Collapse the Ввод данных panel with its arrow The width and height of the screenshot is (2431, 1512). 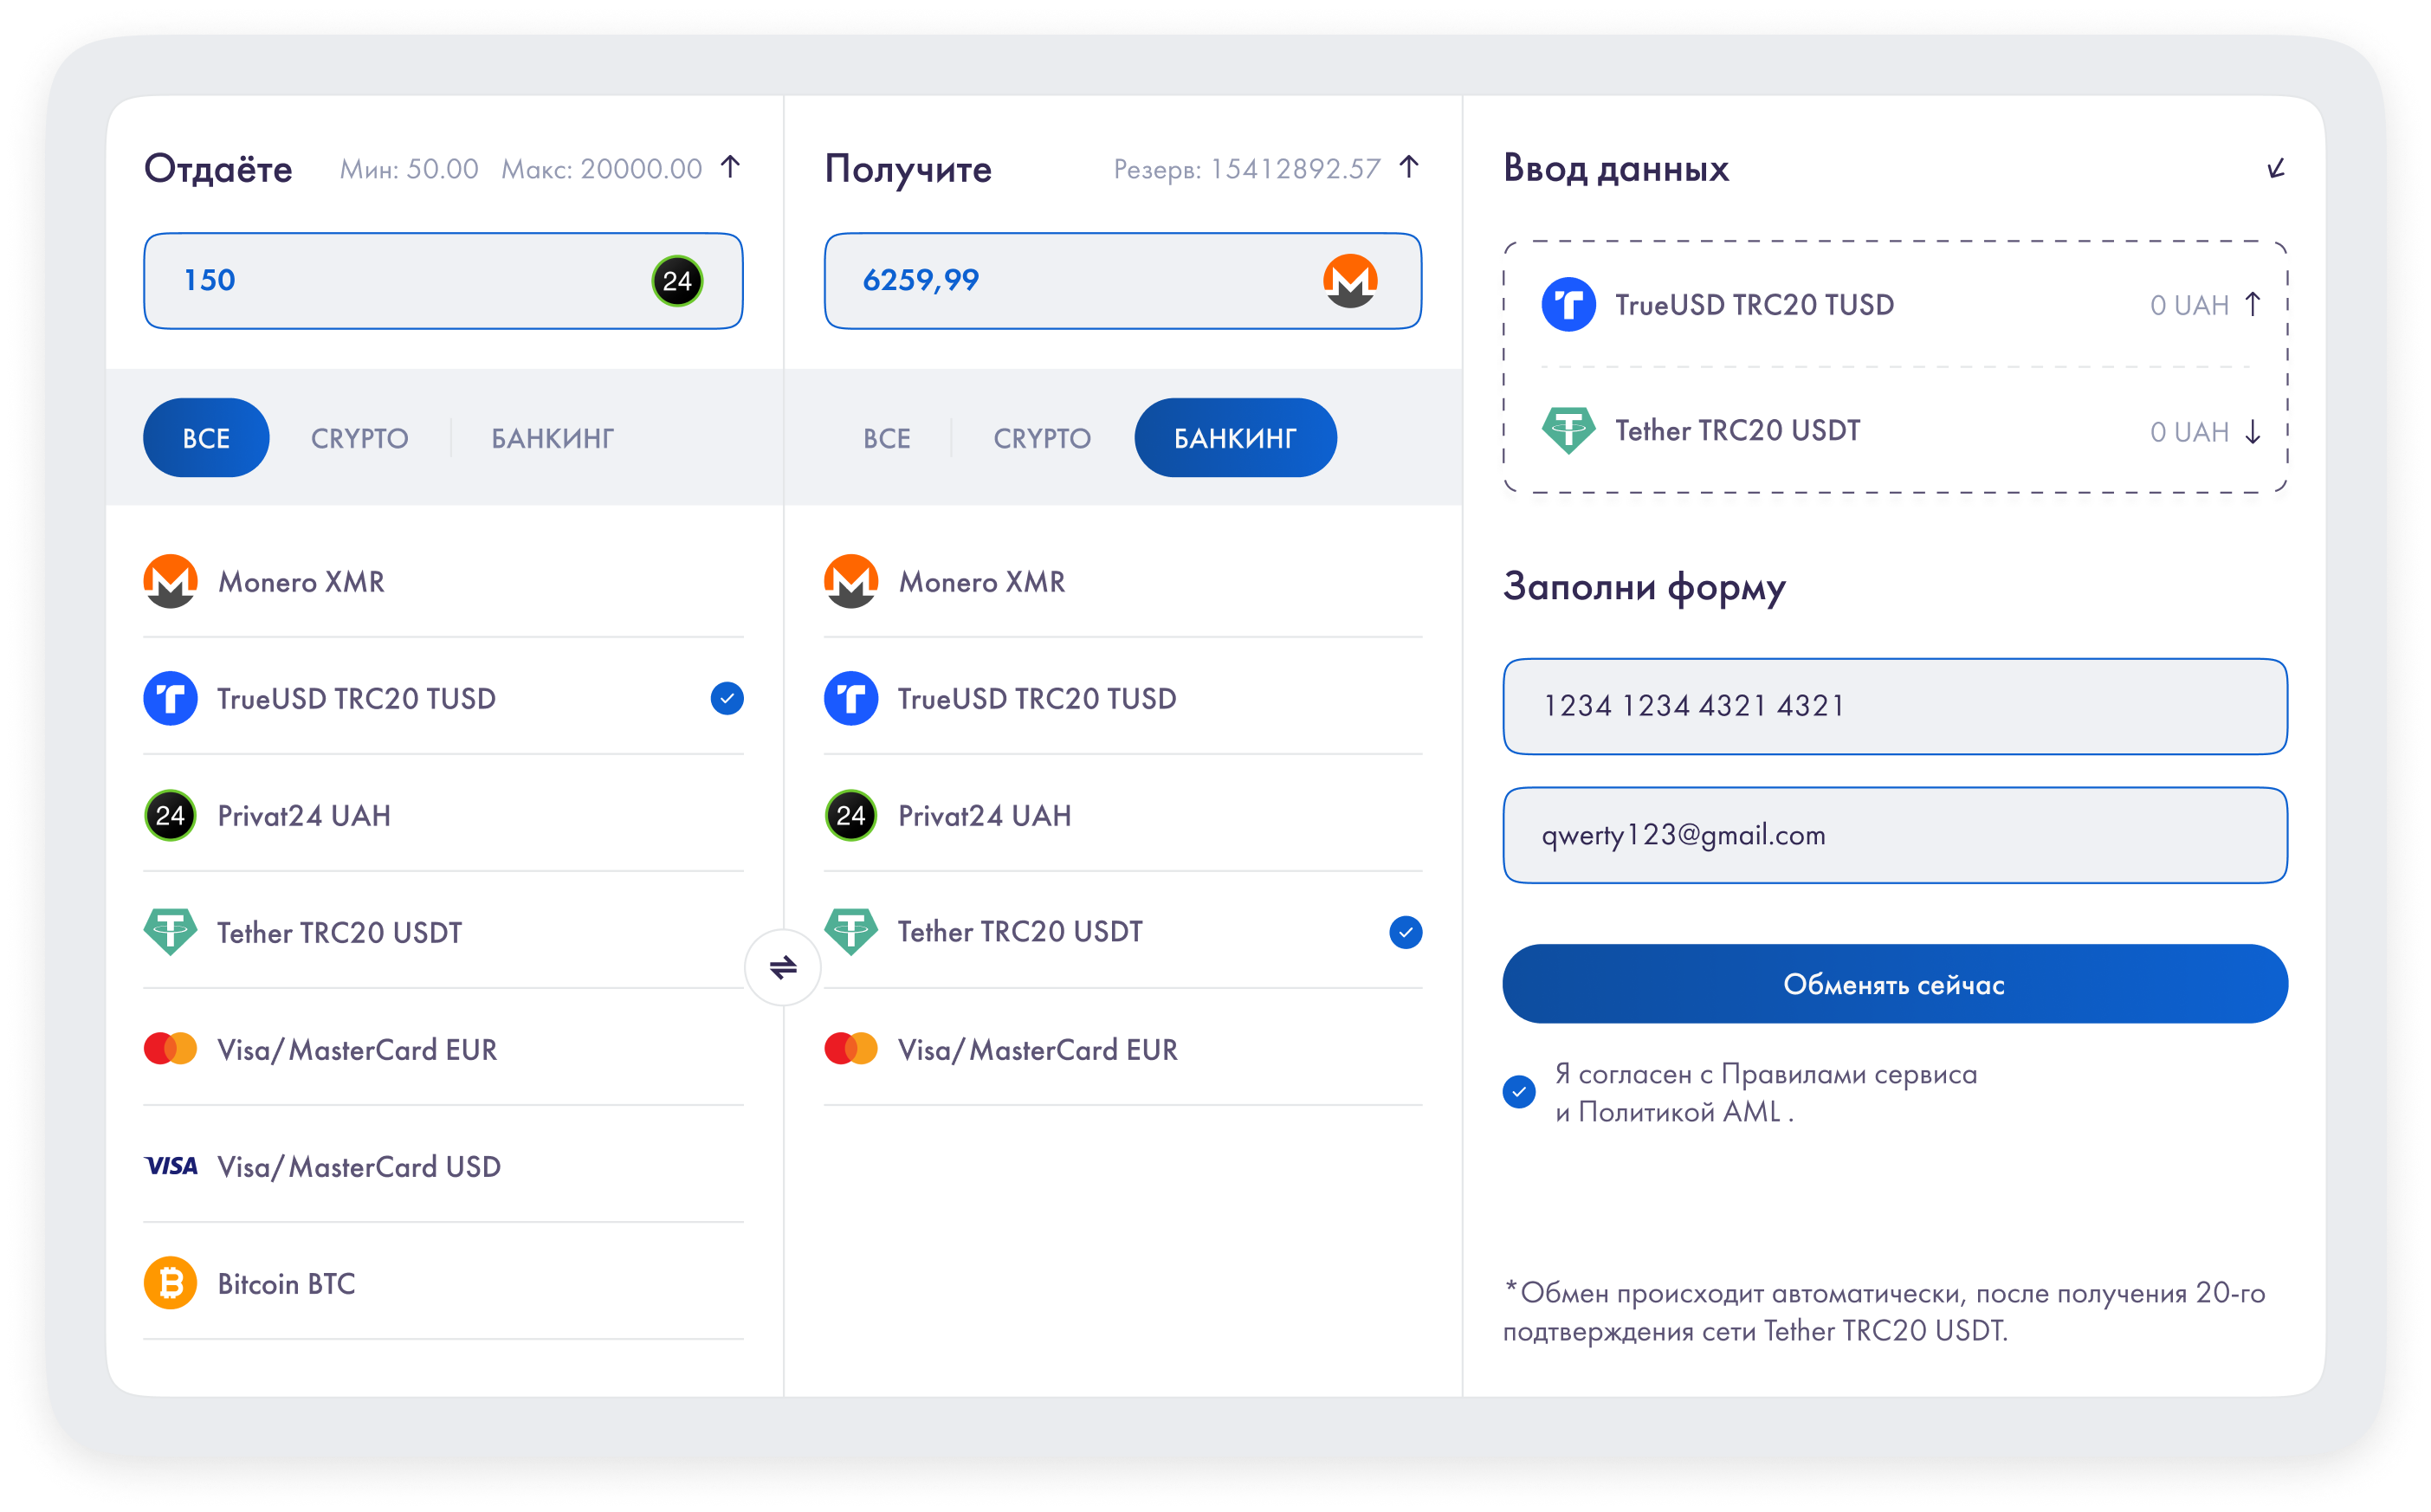(x=2275, y=169)
